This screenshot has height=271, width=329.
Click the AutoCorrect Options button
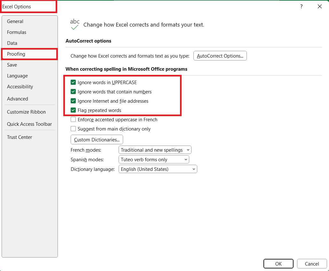coord(220,56)
